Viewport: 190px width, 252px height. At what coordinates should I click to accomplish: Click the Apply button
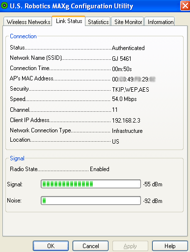tap(130, 246)
